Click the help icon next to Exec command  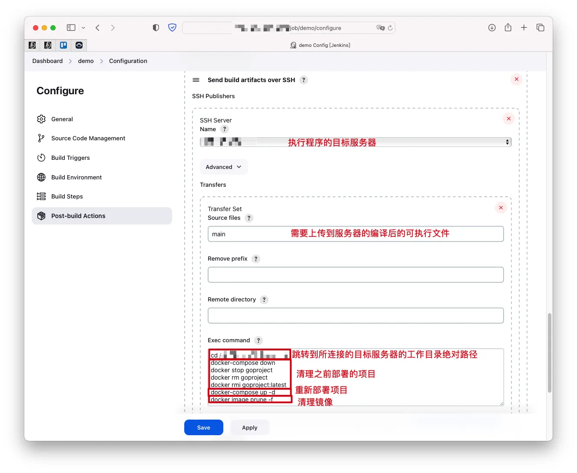point(259,341)
